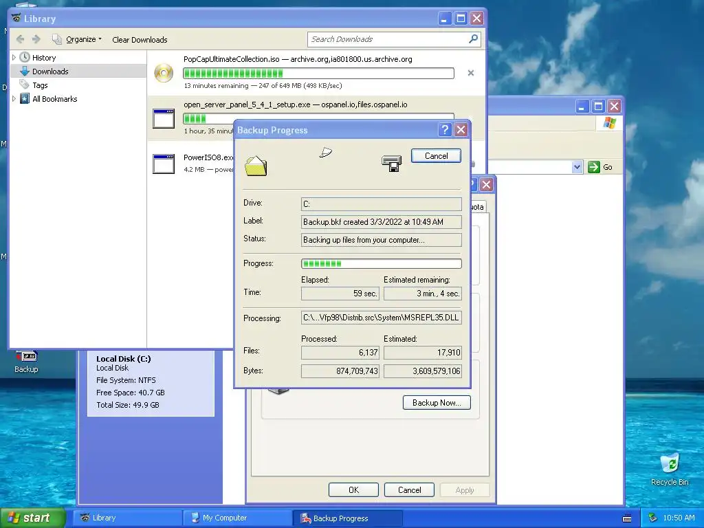Click the backup Status field

click(x=381, y=240)
